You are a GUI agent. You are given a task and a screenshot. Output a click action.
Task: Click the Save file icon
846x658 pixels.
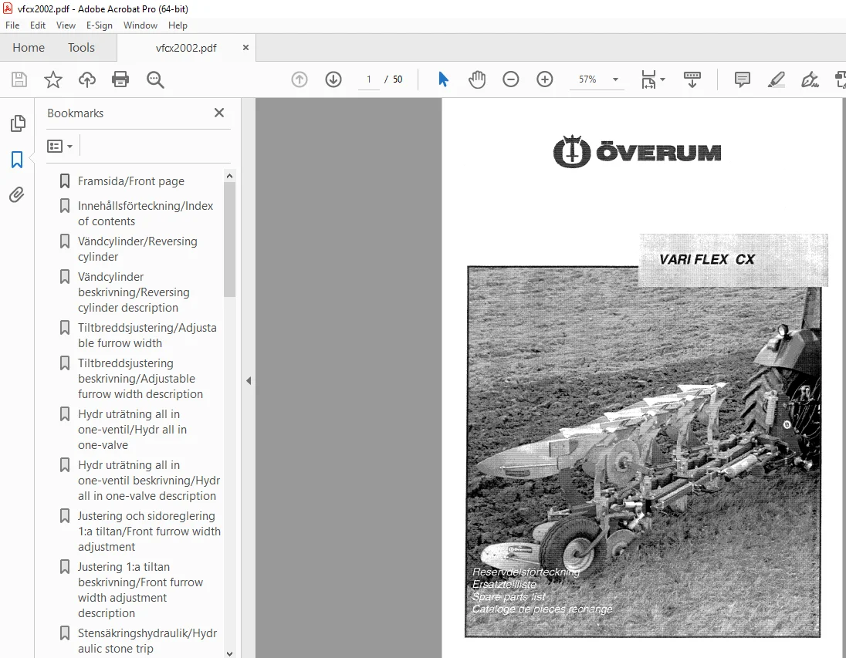[x=19, y=79]
